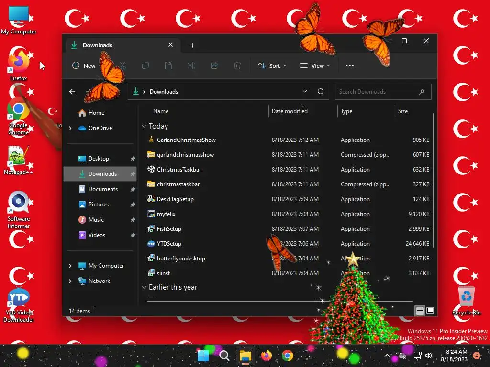Open Notepad++ desktop shortcut

tap(18, 160)
